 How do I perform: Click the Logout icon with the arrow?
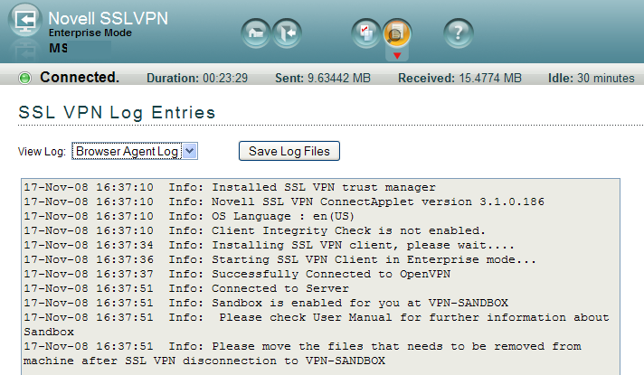(287, 33)
